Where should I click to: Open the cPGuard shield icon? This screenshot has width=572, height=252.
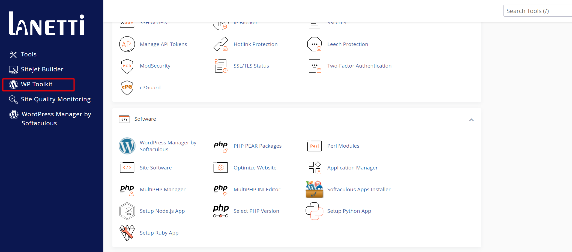coord(127,87)
